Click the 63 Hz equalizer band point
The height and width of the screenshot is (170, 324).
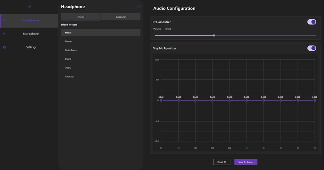click(x=178, y=101)
